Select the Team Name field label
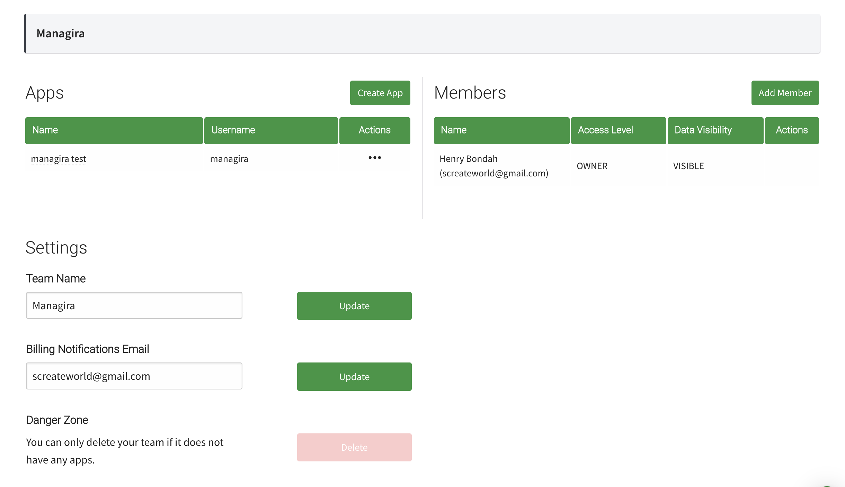The image size is (845, 487). [56, 278]
